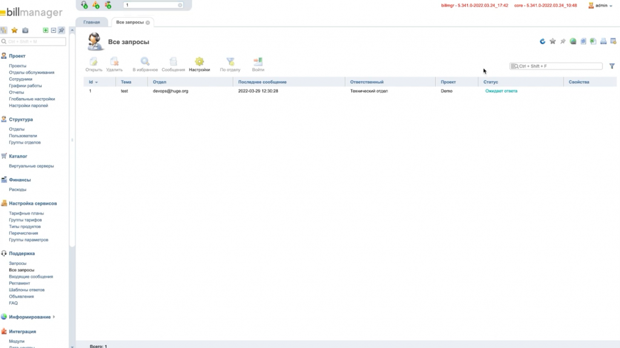Click the Ожидает ответа status

(501, 91)
